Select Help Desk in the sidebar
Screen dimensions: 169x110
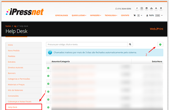coord(24,107)
